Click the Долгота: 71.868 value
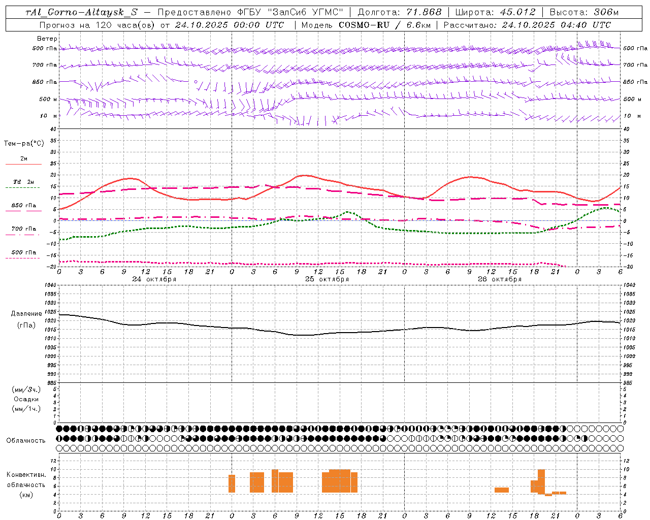The image size is (650, 520). coord(400,13)
